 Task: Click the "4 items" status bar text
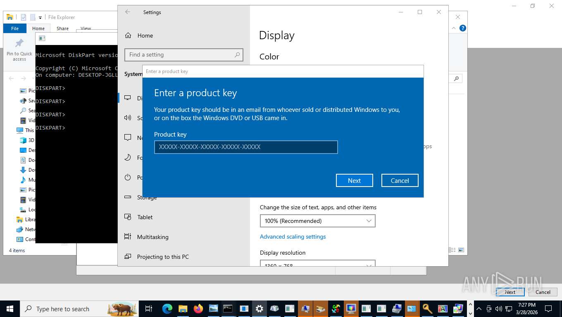point(17,250)
